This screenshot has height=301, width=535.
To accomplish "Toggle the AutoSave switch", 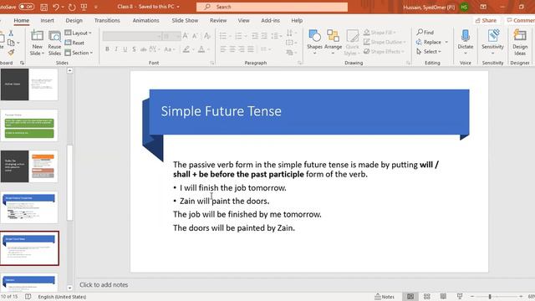I will coord(26,7).
